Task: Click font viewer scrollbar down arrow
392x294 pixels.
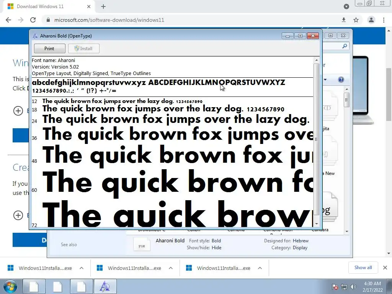Action: (317, 224)
